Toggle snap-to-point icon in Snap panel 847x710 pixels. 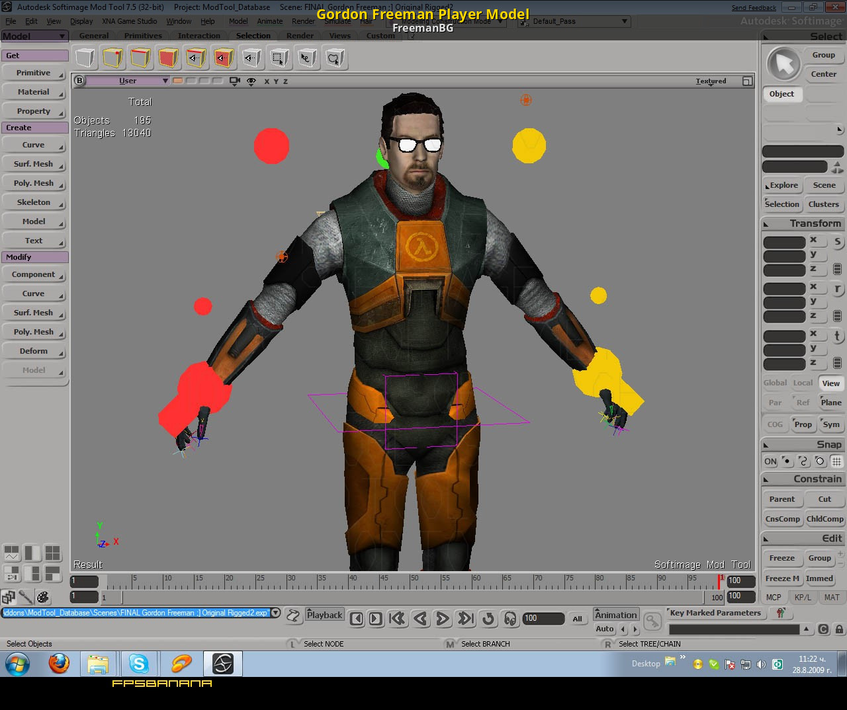[787, 461]
